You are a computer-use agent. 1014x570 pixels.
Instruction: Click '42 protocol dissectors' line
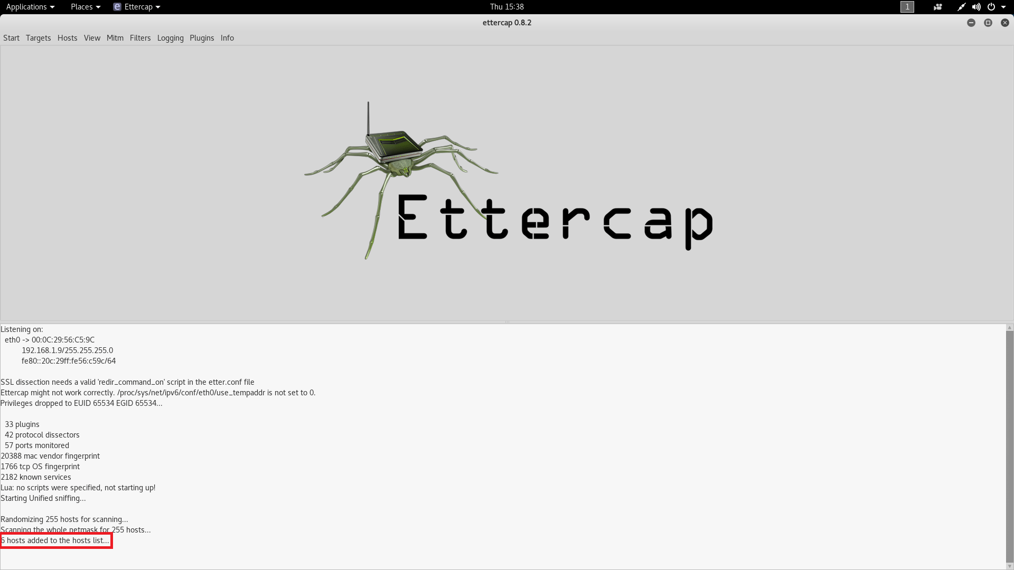(x=42, y=435)
